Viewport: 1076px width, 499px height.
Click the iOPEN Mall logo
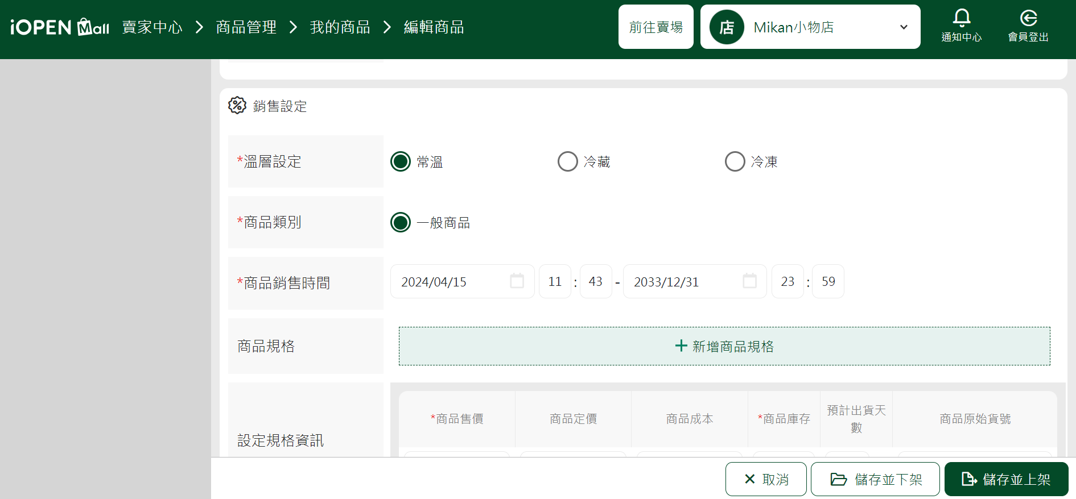tap(60, 27)
